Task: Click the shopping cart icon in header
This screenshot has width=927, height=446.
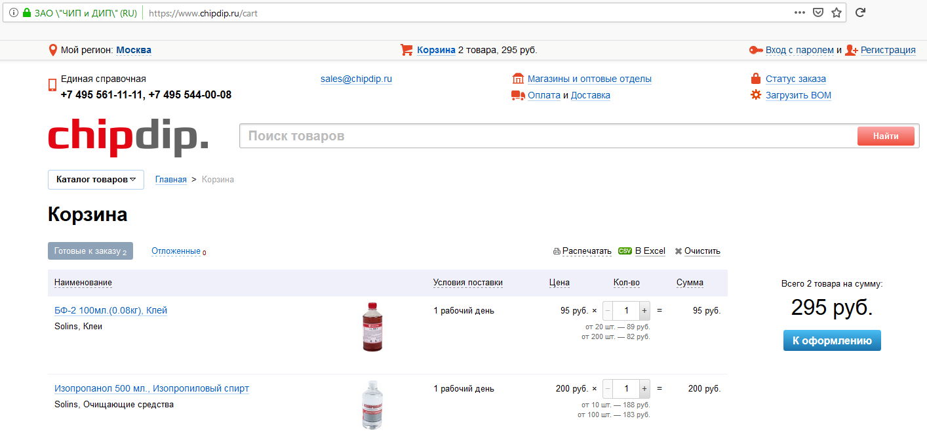Action: 406,50
